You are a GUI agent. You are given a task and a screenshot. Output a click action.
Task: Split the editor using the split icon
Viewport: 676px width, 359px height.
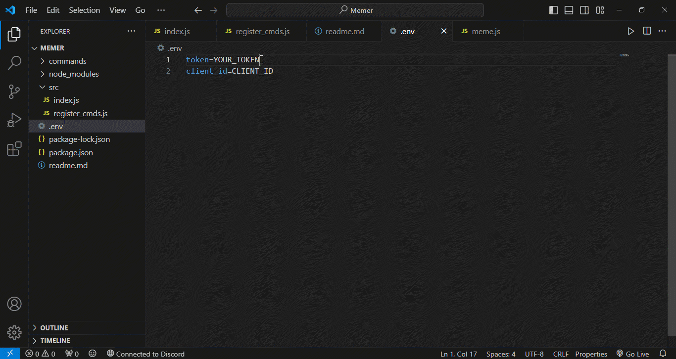pyautogui.click(x=647, y=31)
